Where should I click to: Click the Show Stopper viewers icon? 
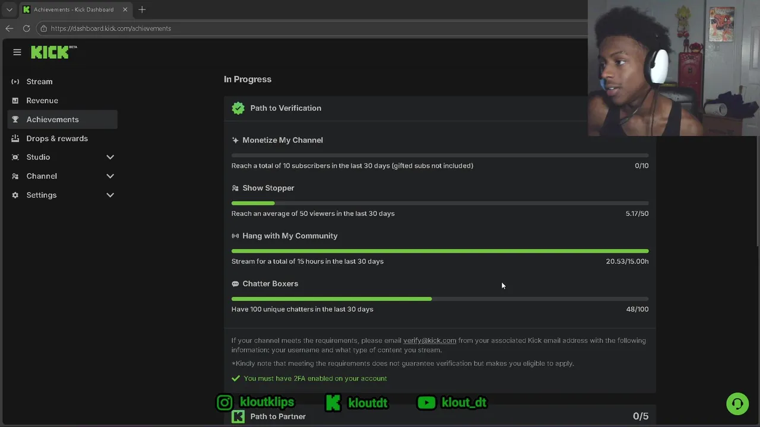(235, 188)
